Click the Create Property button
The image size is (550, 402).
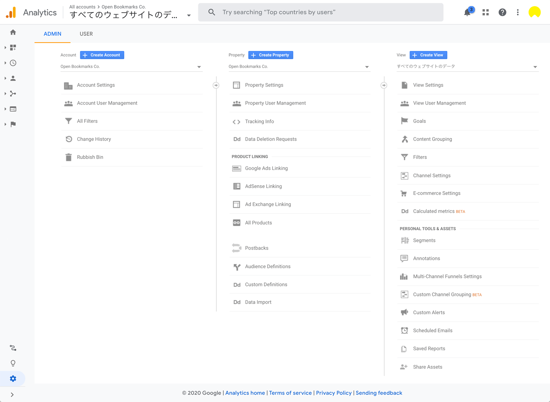coord(271,55)
